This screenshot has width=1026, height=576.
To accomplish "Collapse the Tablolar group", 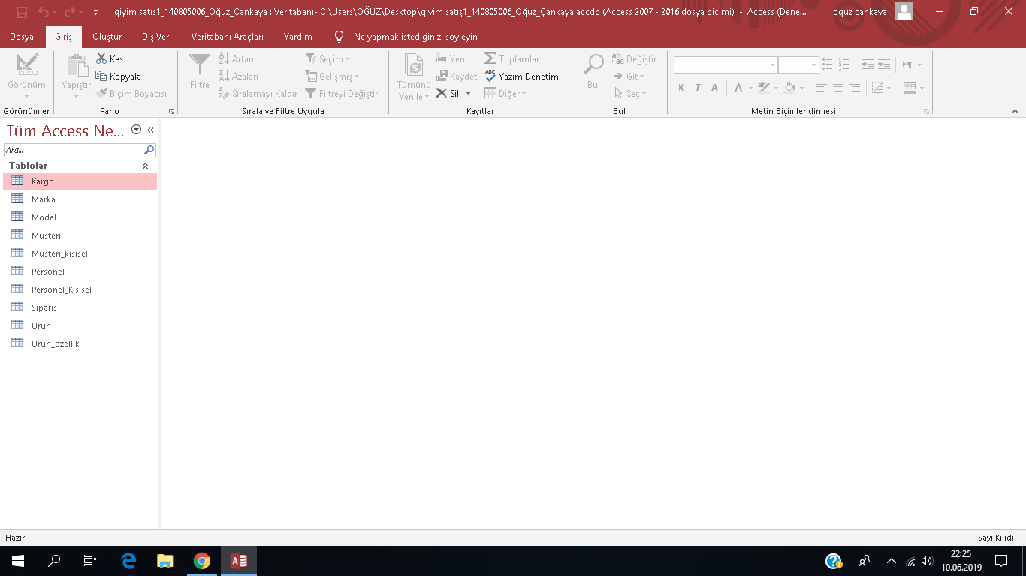I will (x=145, y=166).
